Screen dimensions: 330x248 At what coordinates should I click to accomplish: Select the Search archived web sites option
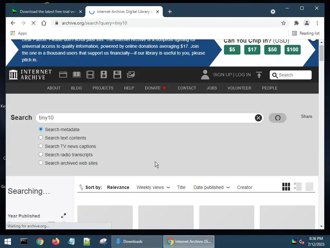(41, 163)
